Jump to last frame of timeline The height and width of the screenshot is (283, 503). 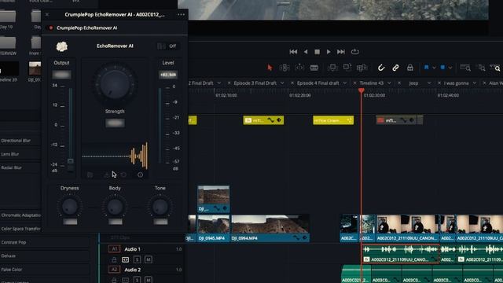coord(340,52)
